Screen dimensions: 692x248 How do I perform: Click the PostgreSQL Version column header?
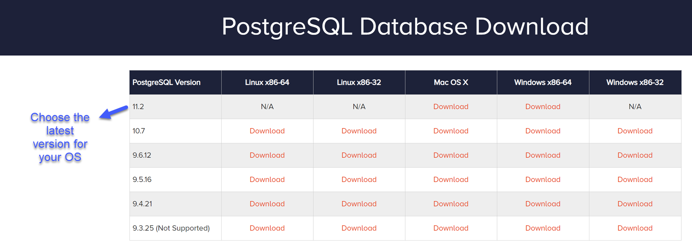point(166,83)
